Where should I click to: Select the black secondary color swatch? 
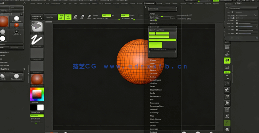tap(34, 108)
